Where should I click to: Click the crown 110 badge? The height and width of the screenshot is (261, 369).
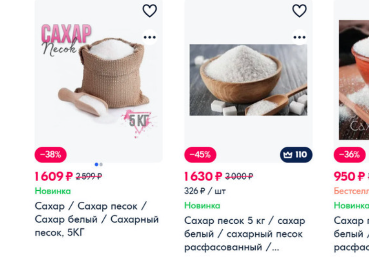[296, 155]
